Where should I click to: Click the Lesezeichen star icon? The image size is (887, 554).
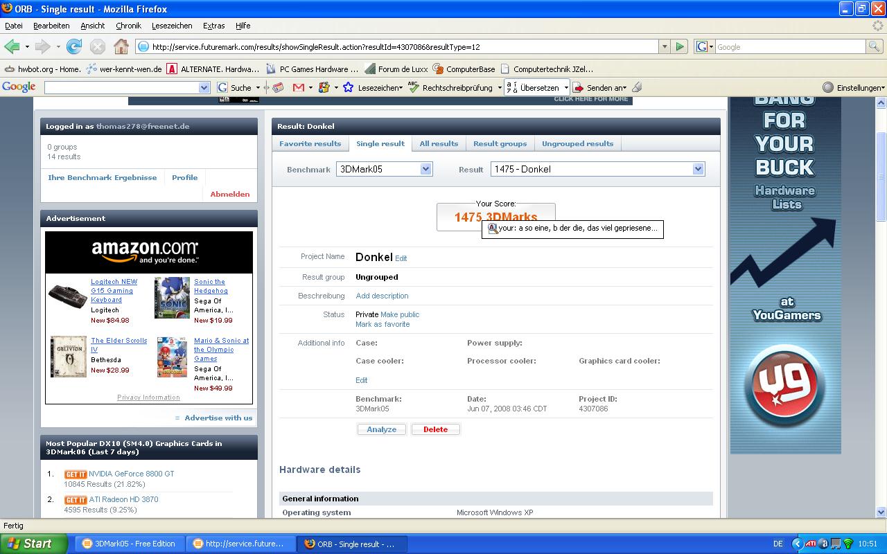click(348, 87)
